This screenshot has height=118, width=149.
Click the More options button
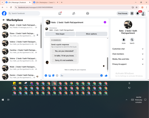pos(91,34)
